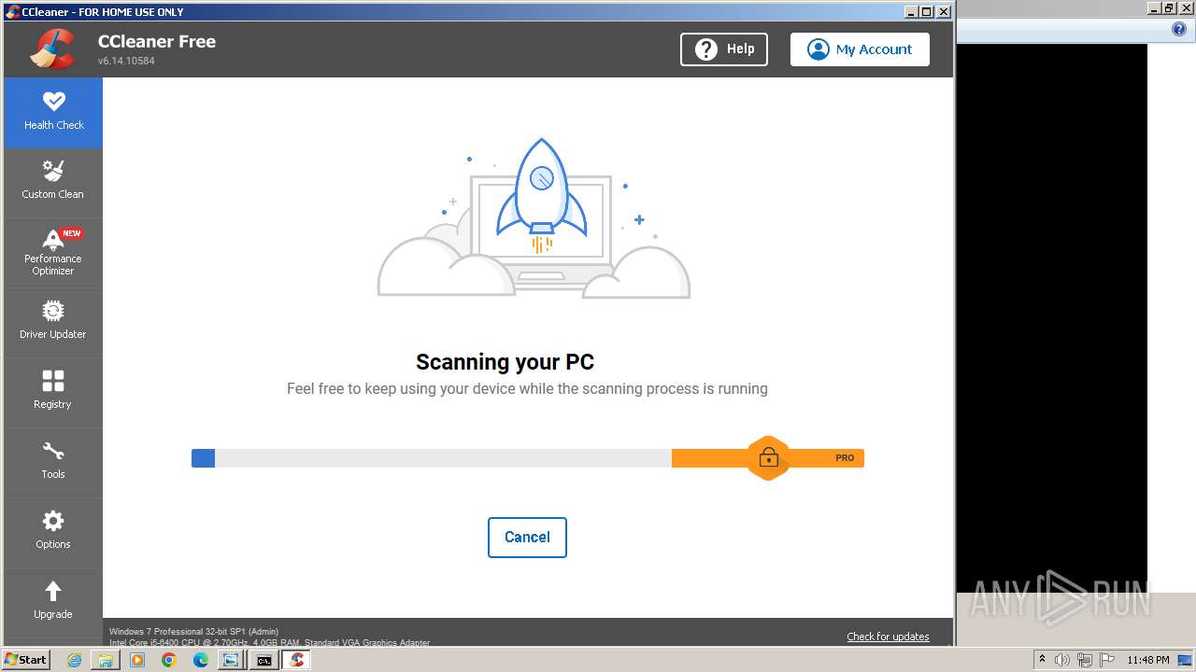
Task: Click the orange PRO lock icon
Action: (x=768, y=457)
